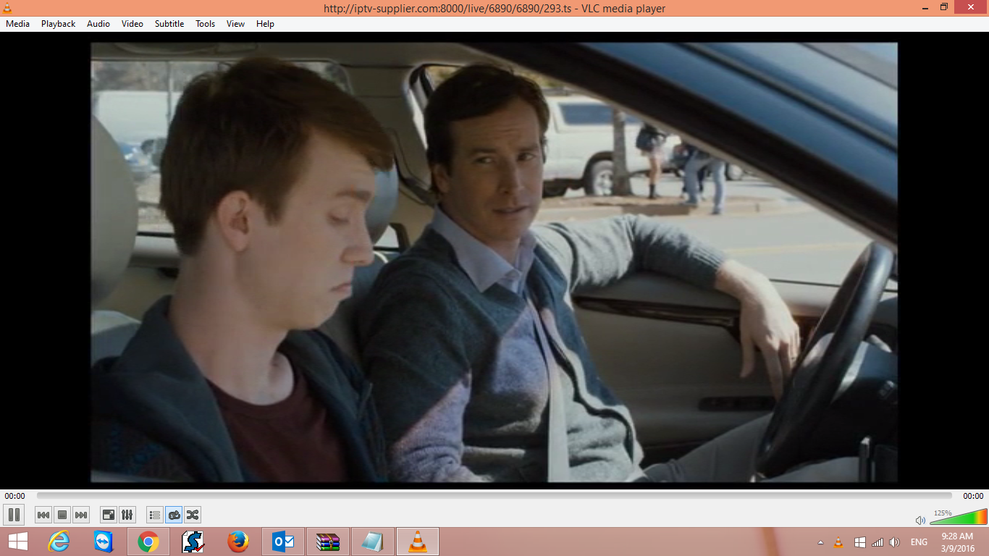Open system volume tray icon

click(x=895, y=542)
